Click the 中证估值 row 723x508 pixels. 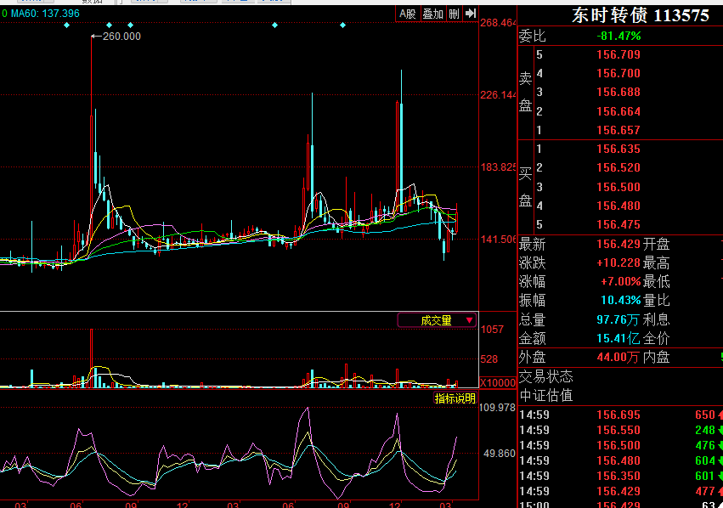(x=546, y=395)
